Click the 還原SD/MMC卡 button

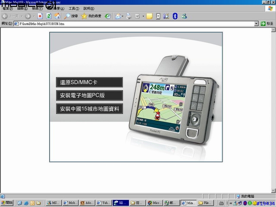point(89,82)
